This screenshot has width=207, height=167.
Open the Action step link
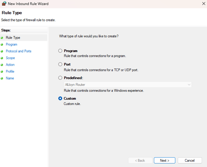click(10, 65)
